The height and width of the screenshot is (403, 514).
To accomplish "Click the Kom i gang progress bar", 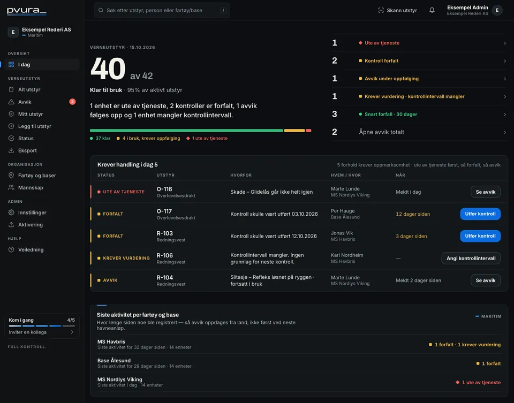I will pos(42,326).
